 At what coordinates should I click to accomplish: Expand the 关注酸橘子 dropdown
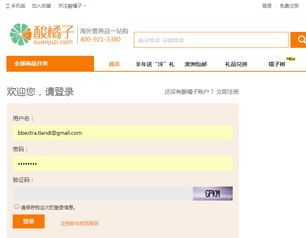coord(72,6)
